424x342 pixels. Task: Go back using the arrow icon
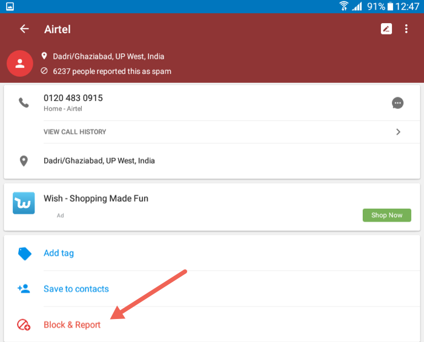tap(24, 28)
